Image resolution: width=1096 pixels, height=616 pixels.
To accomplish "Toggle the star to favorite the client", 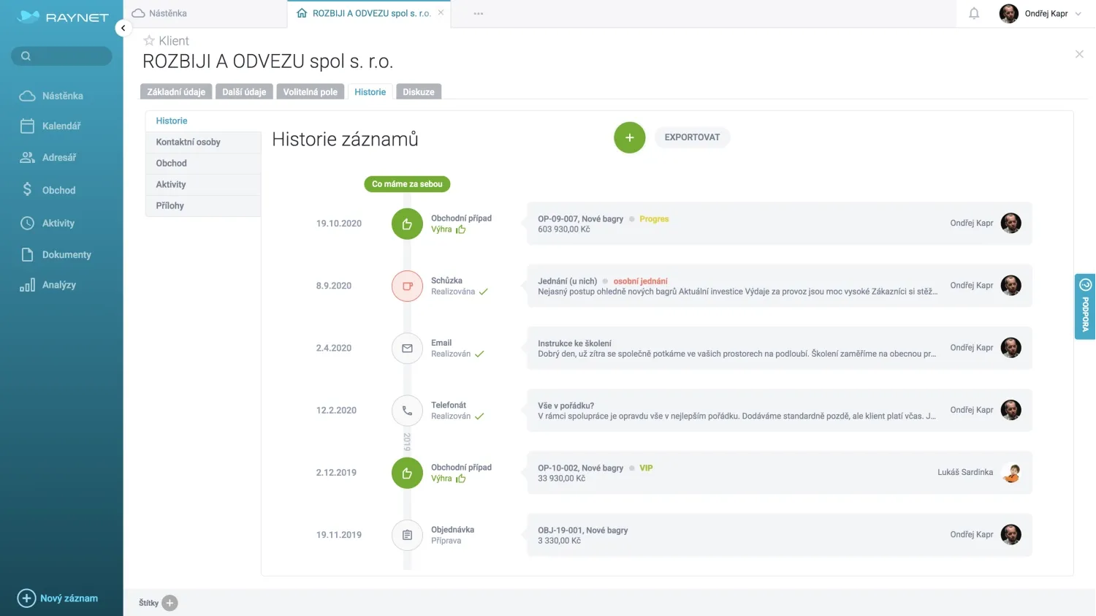I will [149, 40].
